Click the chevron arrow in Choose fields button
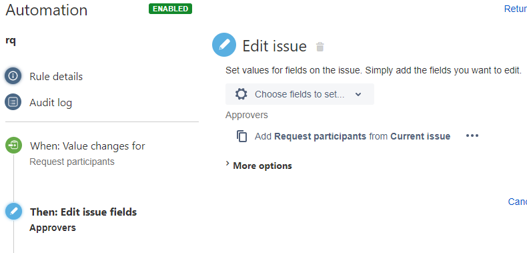527x253 pixels. click(x=358, y=95)
